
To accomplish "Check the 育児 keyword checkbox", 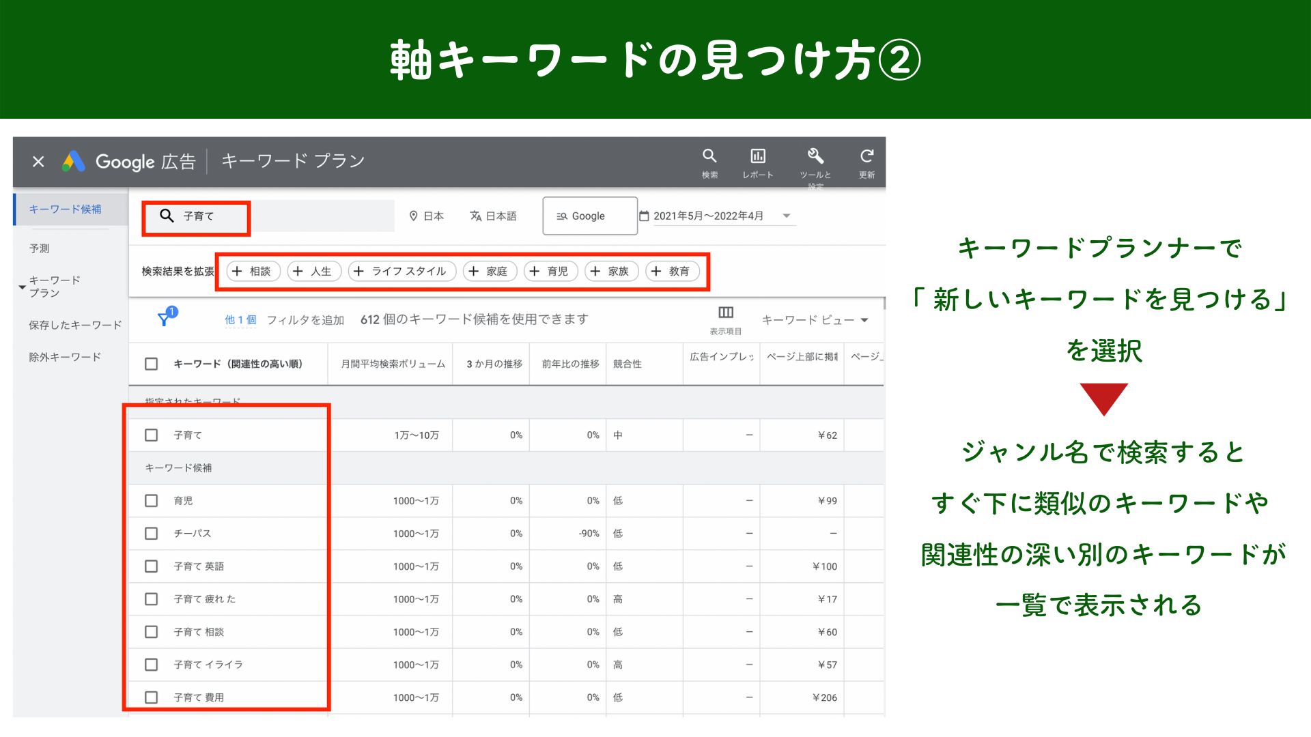I will coord(152,501).
